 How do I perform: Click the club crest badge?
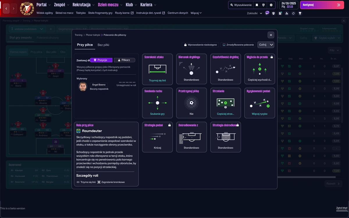(27, 8)
